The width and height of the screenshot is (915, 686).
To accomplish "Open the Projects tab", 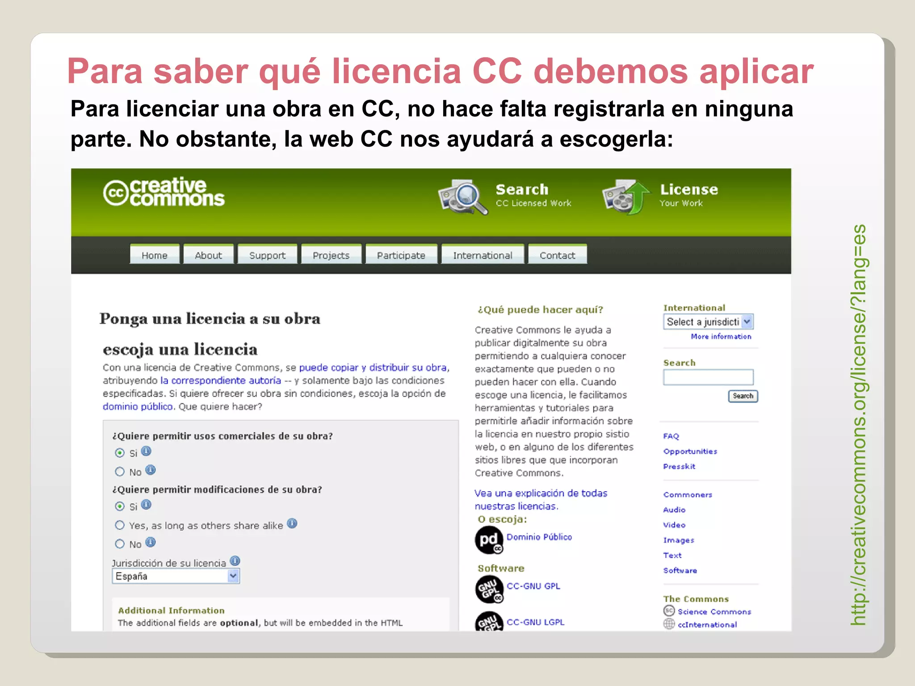I will (331, 255).
